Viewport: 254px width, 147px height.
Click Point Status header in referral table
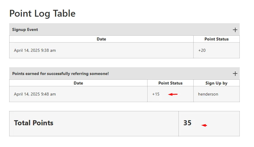click(170, 83)
